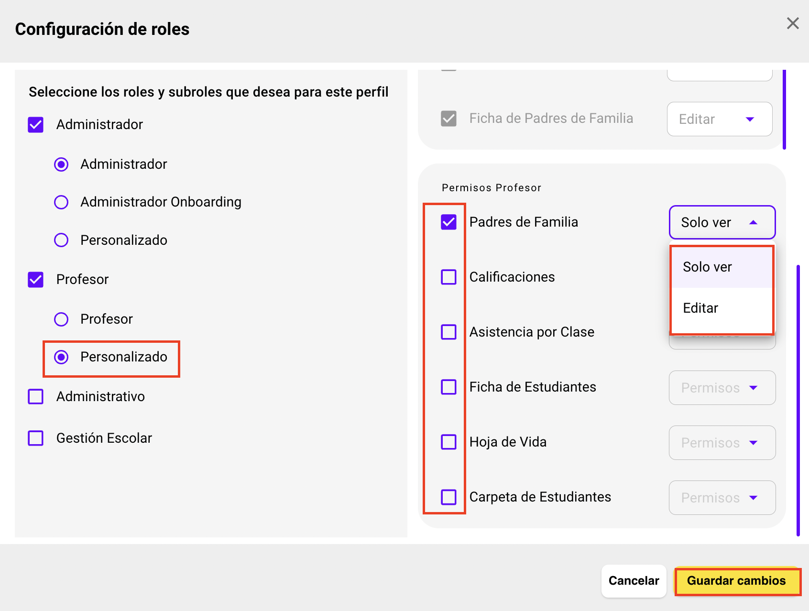
Task: Close the role configuration dialog
Action: click(x=793, y=23)
